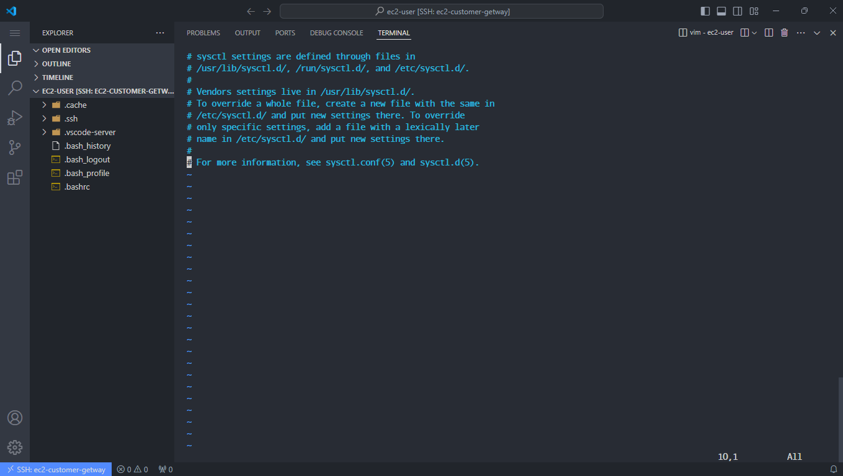Open the Manage gear settings
The image size is (843, 476).
(15, 447)
